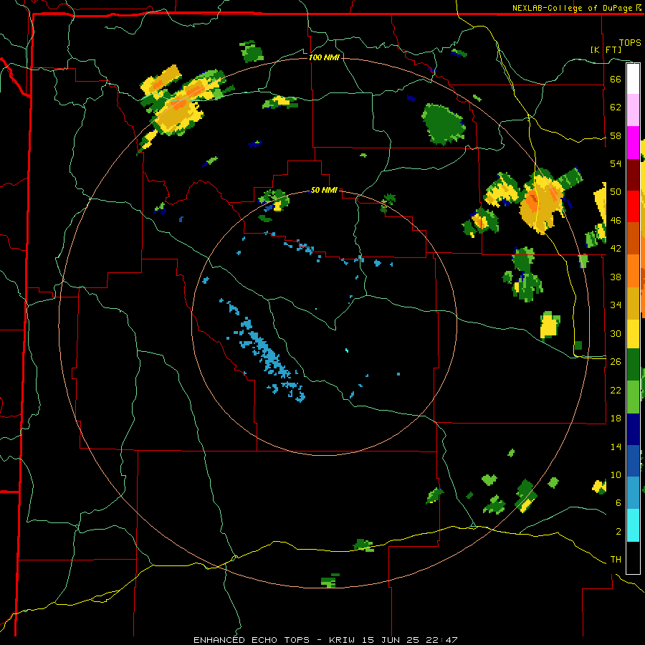This screenshot has height=645, width=645.
Task: Click the legend value 58
Action: coord(616,135)
